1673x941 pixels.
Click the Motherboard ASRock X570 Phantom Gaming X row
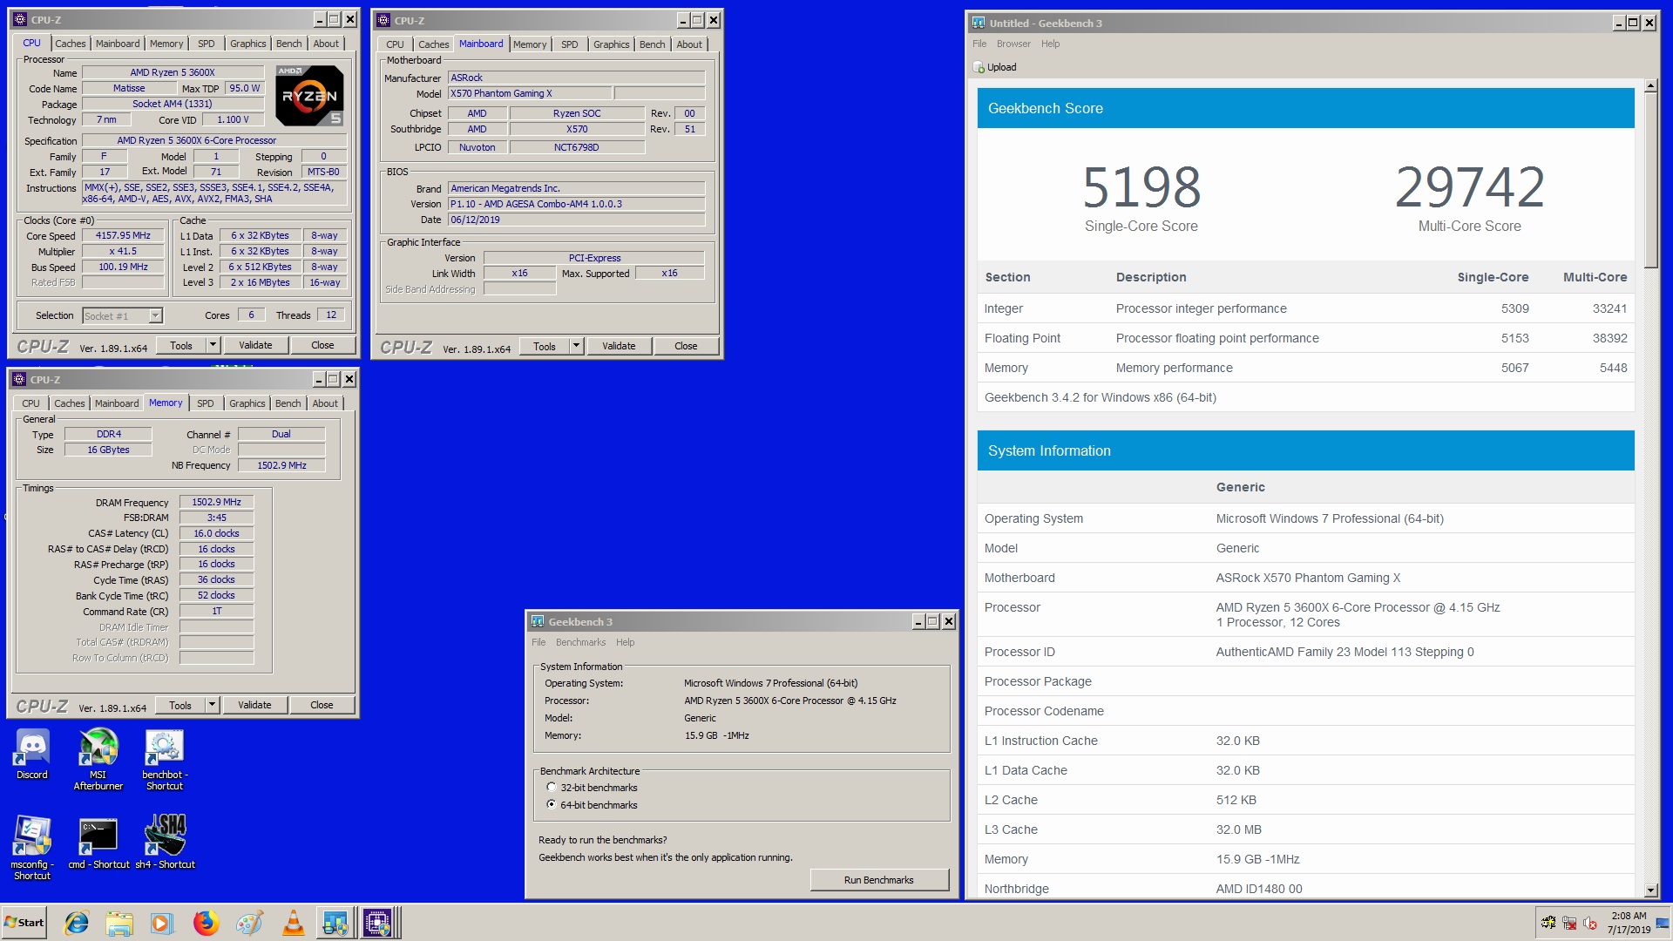pyautogui.click(x=1305, y=578)
